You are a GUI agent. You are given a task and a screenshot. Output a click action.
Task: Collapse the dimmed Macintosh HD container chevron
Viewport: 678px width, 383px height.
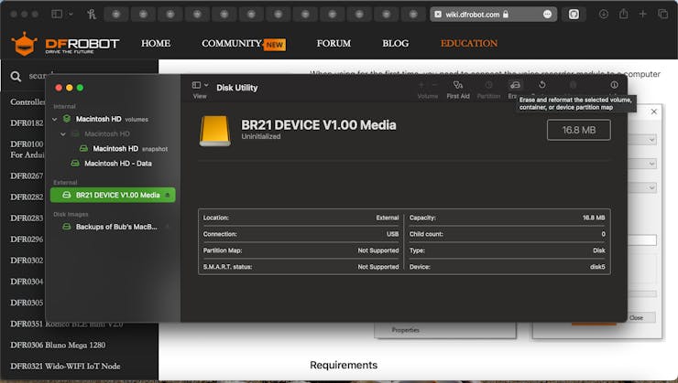(63, 134)
